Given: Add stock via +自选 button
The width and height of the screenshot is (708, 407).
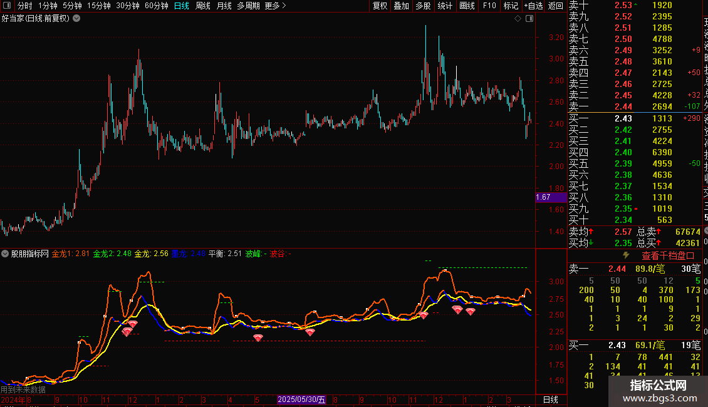Looking at the screenshot, I should tap(534, 6).
